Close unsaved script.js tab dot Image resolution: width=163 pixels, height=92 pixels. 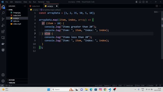coord(57,6)
